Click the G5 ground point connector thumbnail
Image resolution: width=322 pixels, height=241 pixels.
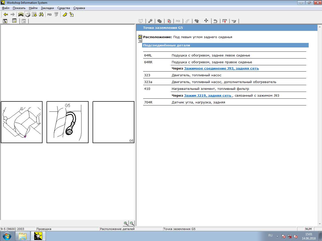[67, 122]
